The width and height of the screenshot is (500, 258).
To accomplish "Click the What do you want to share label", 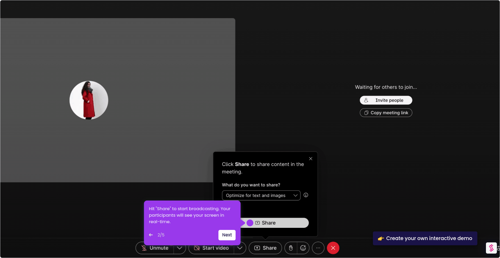I will pyautogui.click(x=251, y=185).
